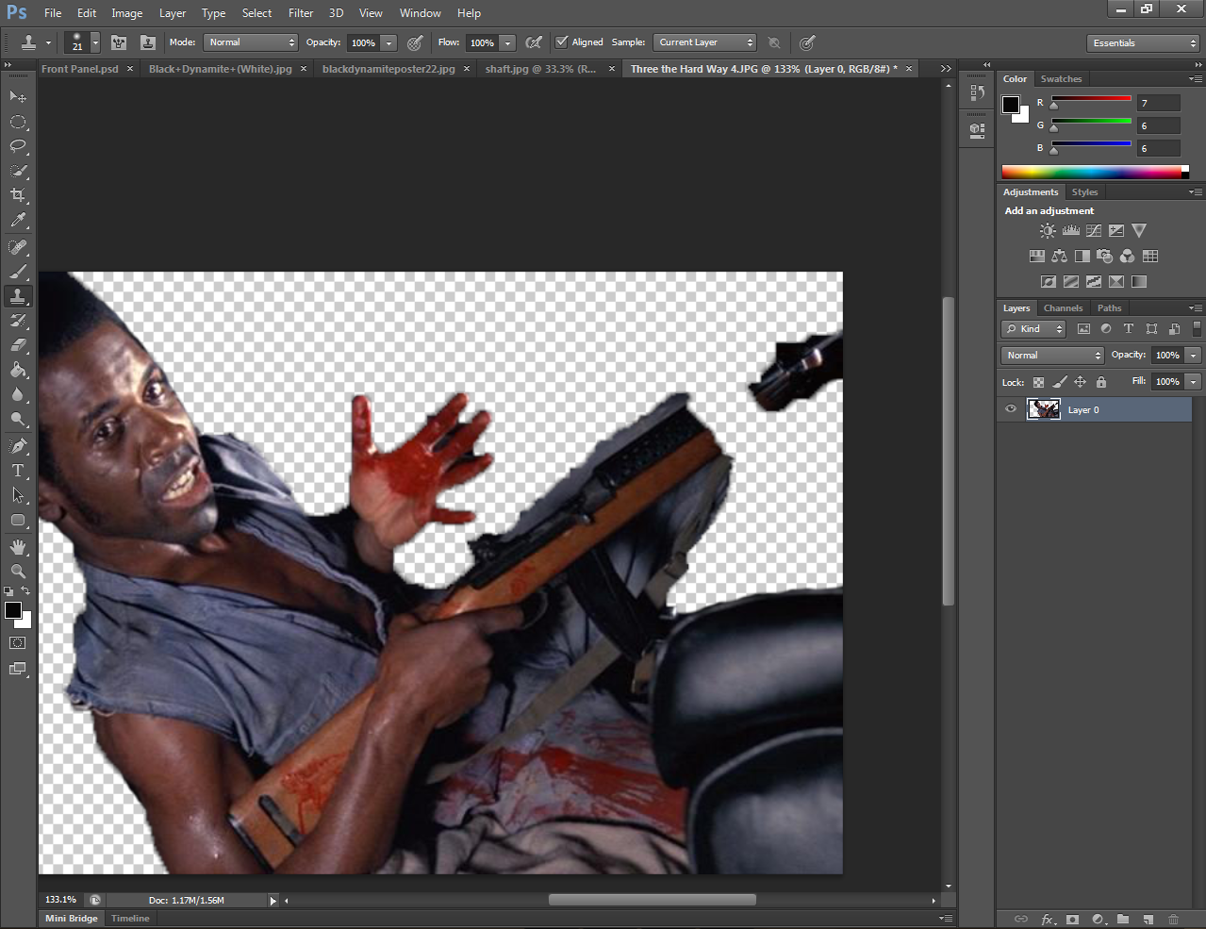This screenshot has height=929, width=1206.
Task: Open the Essentials workspace dropdown
Action: click(1142, 43)
